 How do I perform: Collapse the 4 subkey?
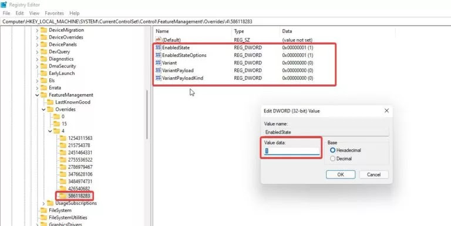pyautogui.click(x=50, y=131)
